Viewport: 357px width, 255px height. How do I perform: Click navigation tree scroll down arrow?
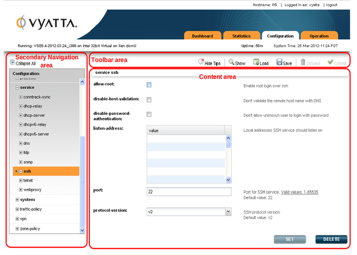(x=82, y=230)
